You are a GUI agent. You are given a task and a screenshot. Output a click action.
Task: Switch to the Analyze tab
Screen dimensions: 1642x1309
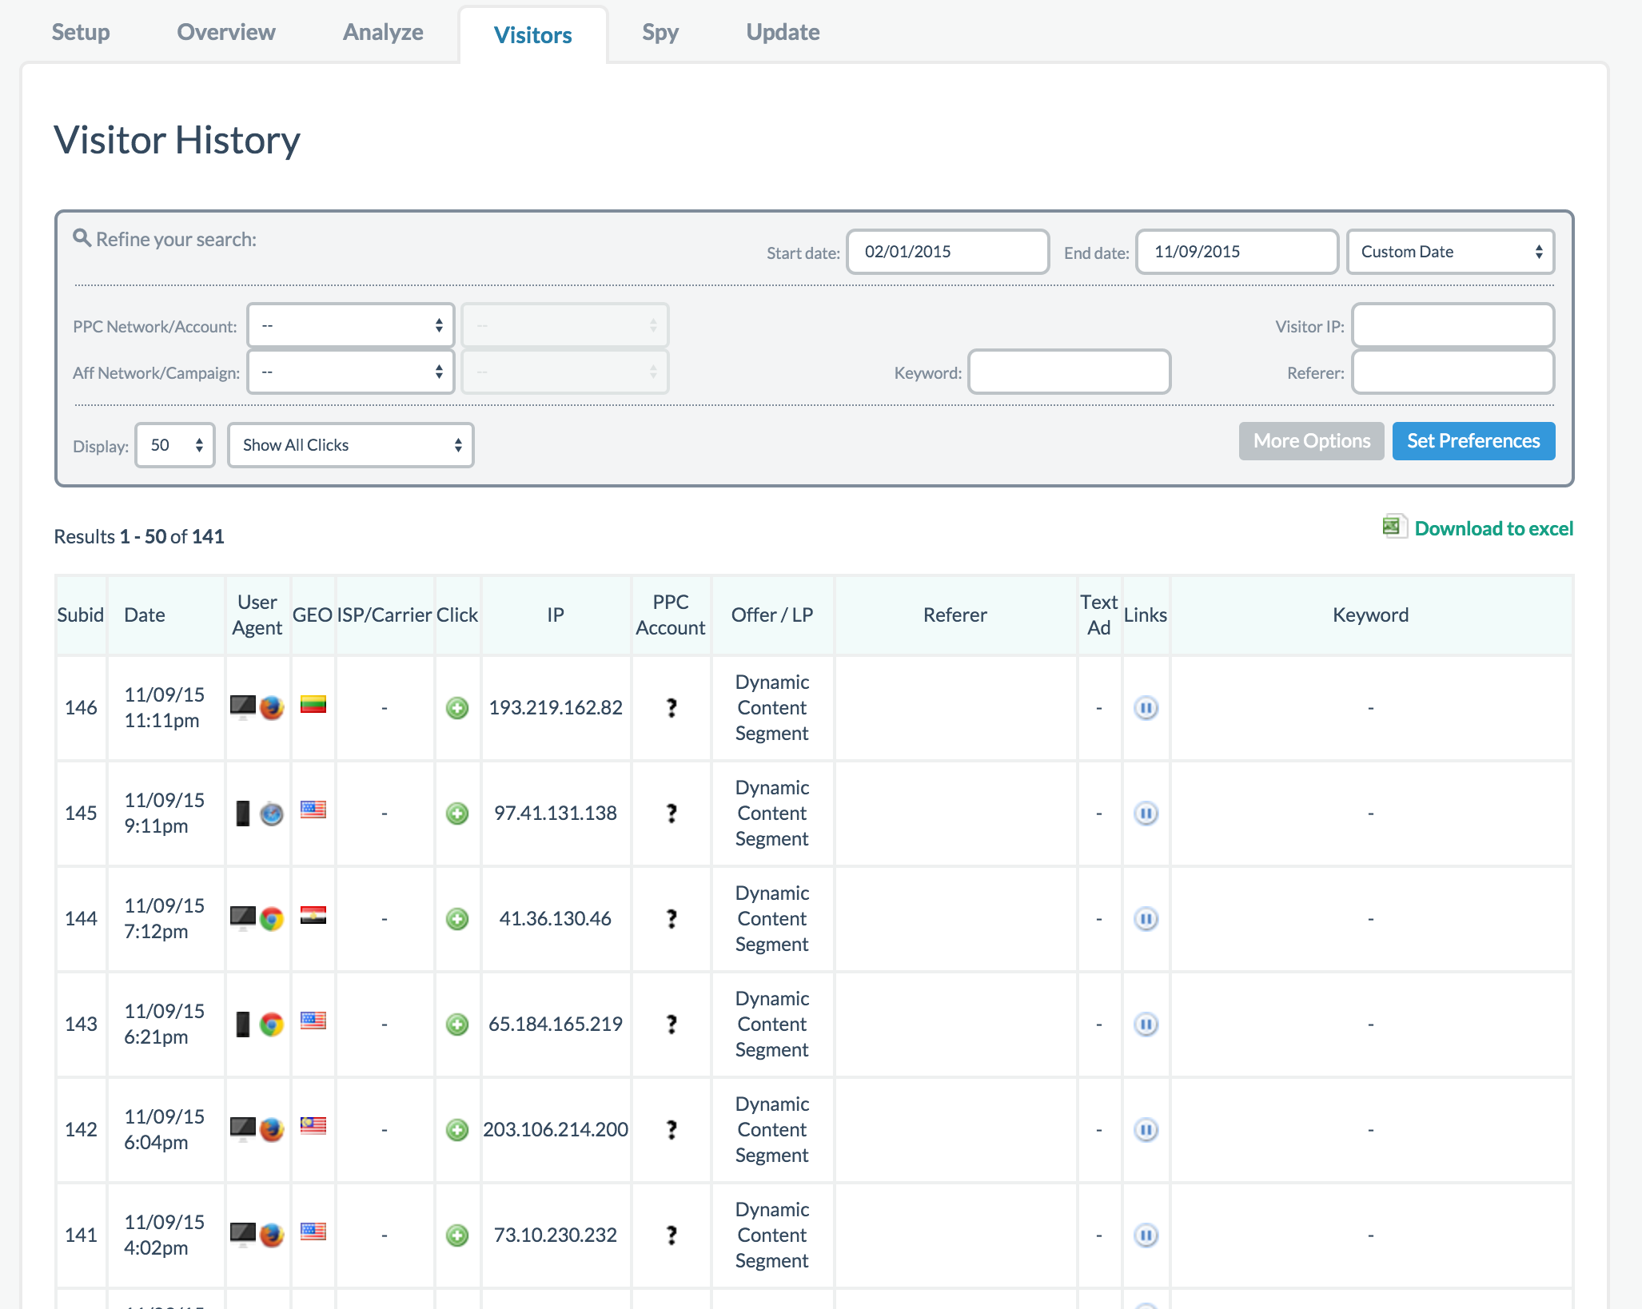(383, 33)
